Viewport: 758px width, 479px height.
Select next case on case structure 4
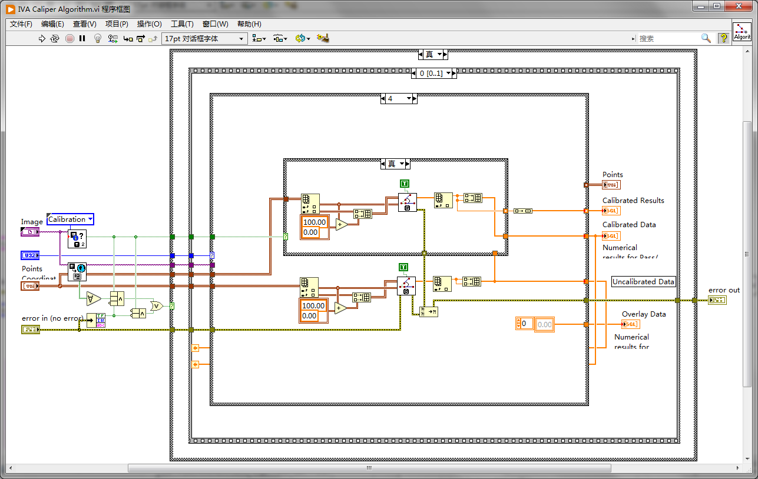[413, 99]
